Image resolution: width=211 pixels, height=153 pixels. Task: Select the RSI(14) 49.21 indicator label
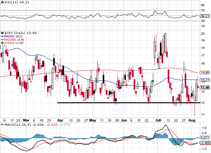point(13,2)
